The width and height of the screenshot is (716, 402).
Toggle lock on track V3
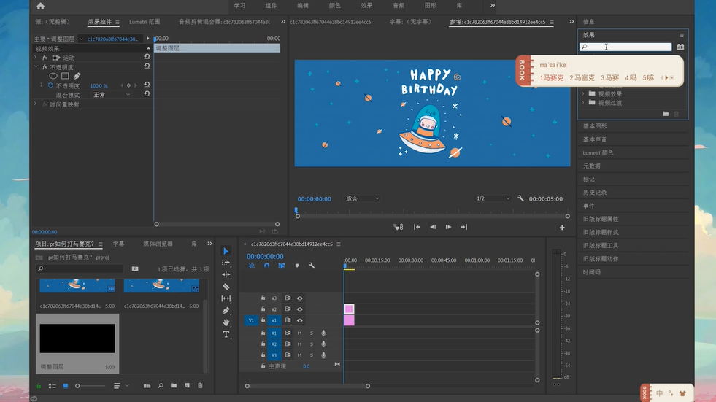pos(263,298)
